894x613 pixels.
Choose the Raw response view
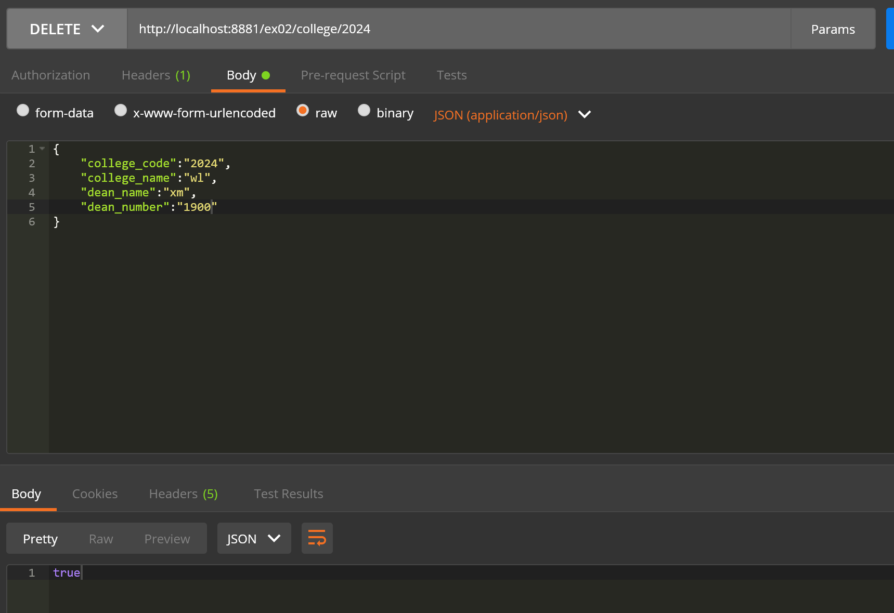coord(101,539)
